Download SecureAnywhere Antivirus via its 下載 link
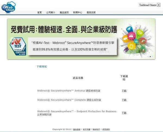The image size is (163, 132). click(124, 91)
